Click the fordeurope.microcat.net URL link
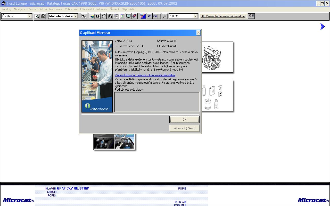The image size is (330, 206). click(223, 16)
